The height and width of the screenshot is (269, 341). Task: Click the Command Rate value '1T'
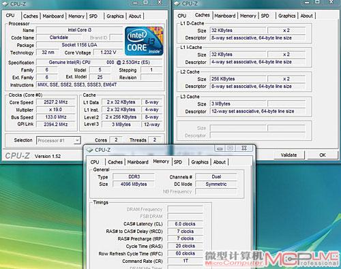pyautogui.click(x=186, y=261)
